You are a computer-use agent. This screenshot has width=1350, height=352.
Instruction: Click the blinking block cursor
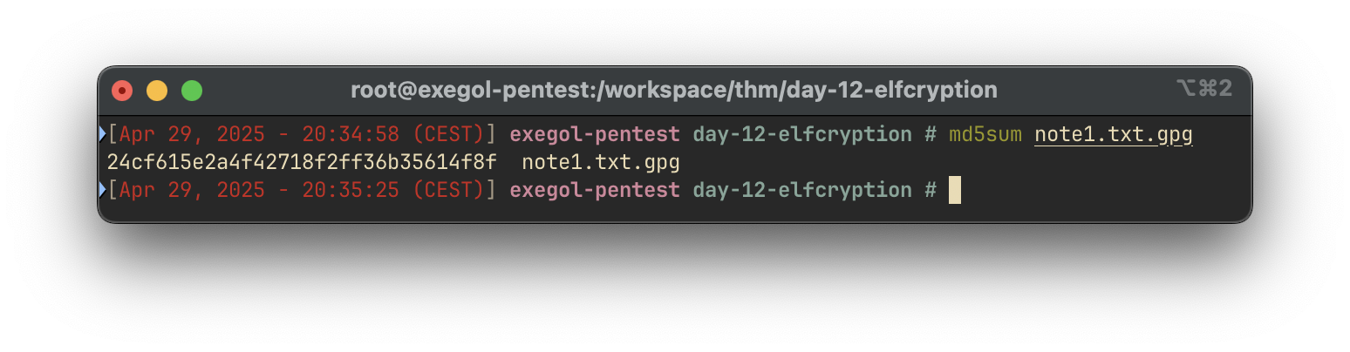point(955,190)
